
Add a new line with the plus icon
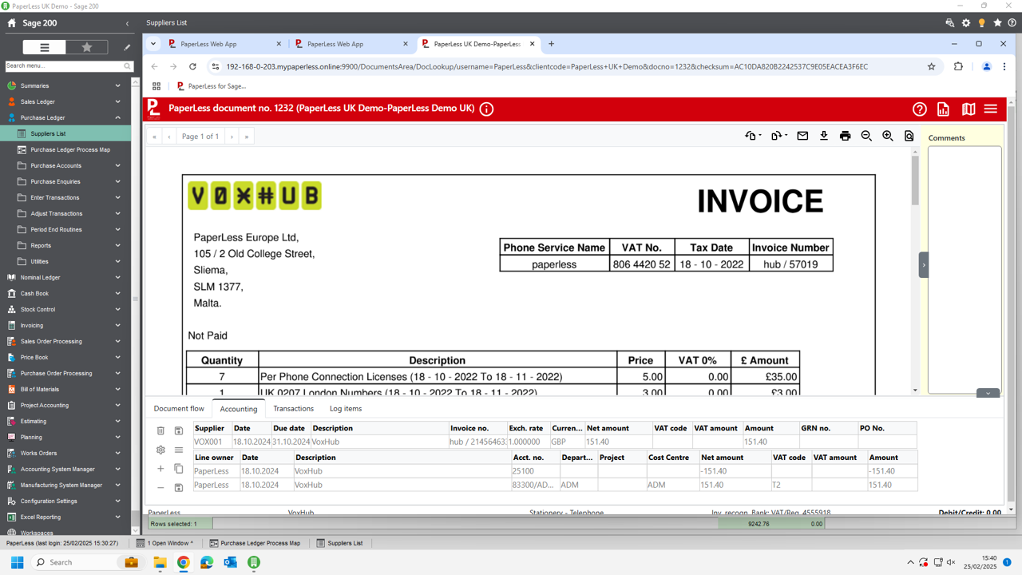click(160, 469)
